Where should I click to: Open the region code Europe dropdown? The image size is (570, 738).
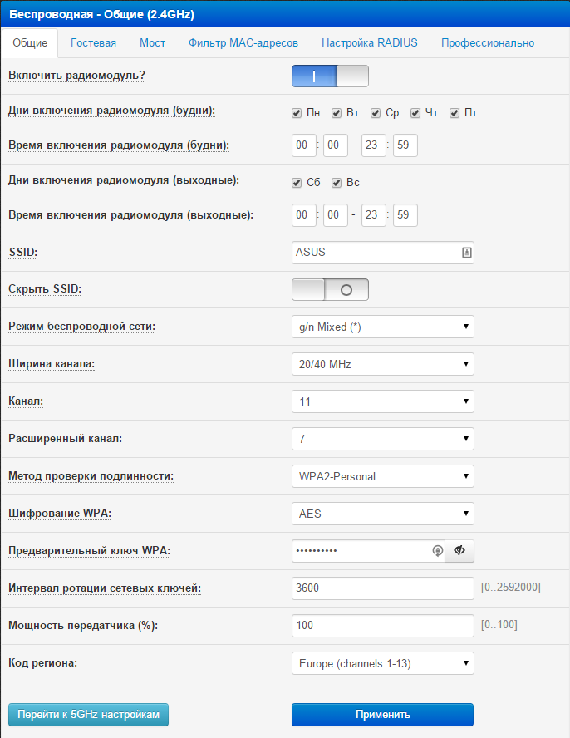click(382, 663)
